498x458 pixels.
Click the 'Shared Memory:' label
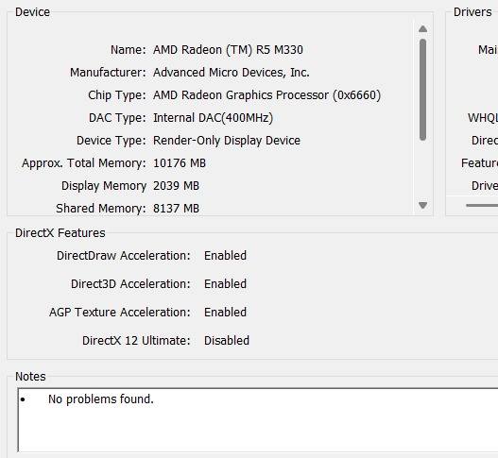pos(101,209)
